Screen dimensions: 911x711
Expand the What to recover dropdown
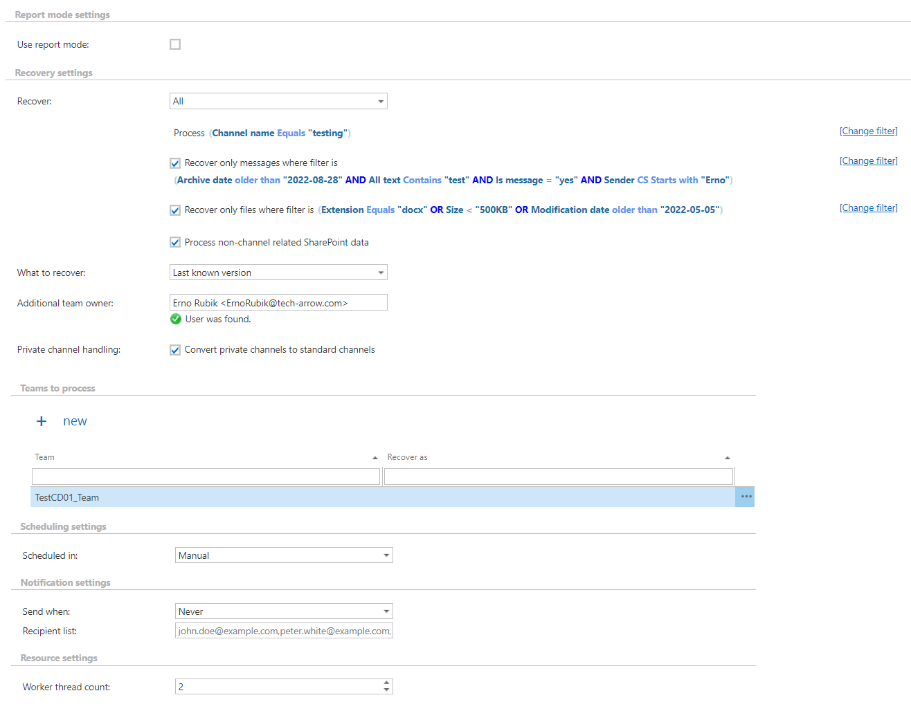coord(278,273)
